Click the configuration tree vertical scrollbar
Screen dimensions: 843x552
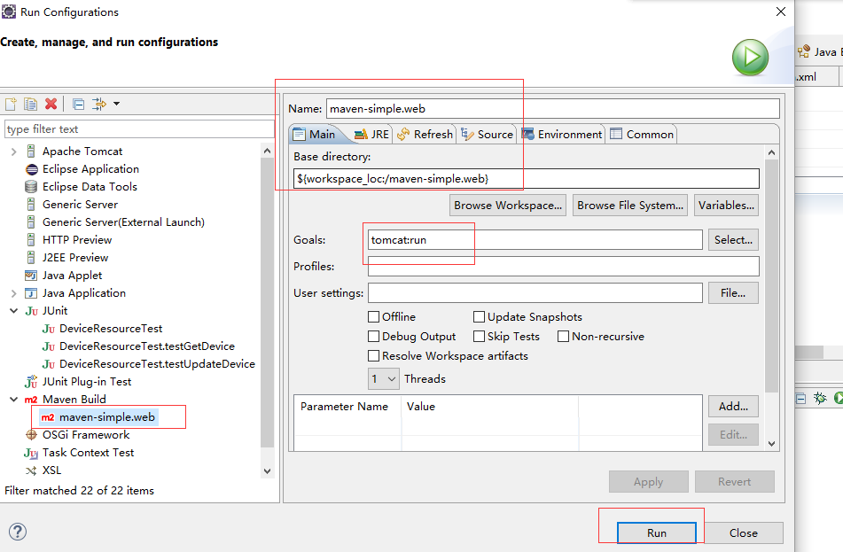pyautogui.click(x=267, y=303)
